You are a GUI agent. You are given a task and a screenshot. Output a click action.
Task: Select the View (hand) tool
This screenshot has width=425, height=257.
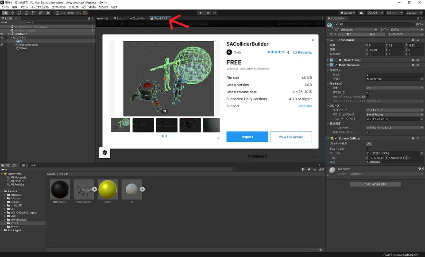click(5, 13)
